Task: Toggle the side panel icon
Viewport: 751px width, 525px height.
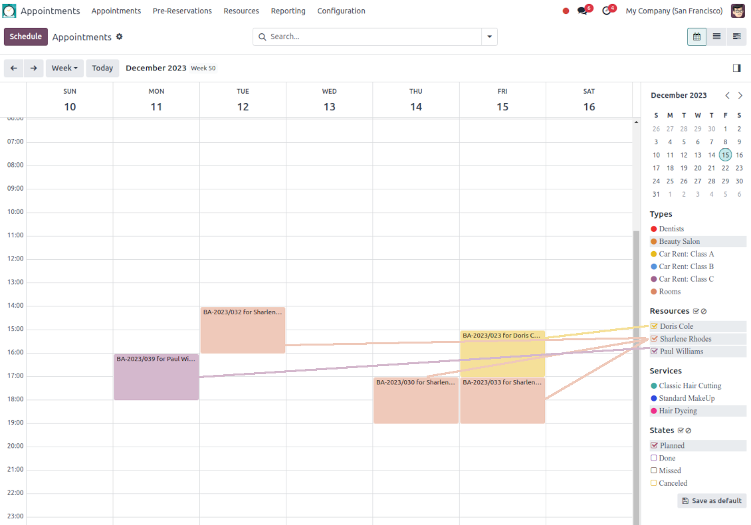Action: 736,68
